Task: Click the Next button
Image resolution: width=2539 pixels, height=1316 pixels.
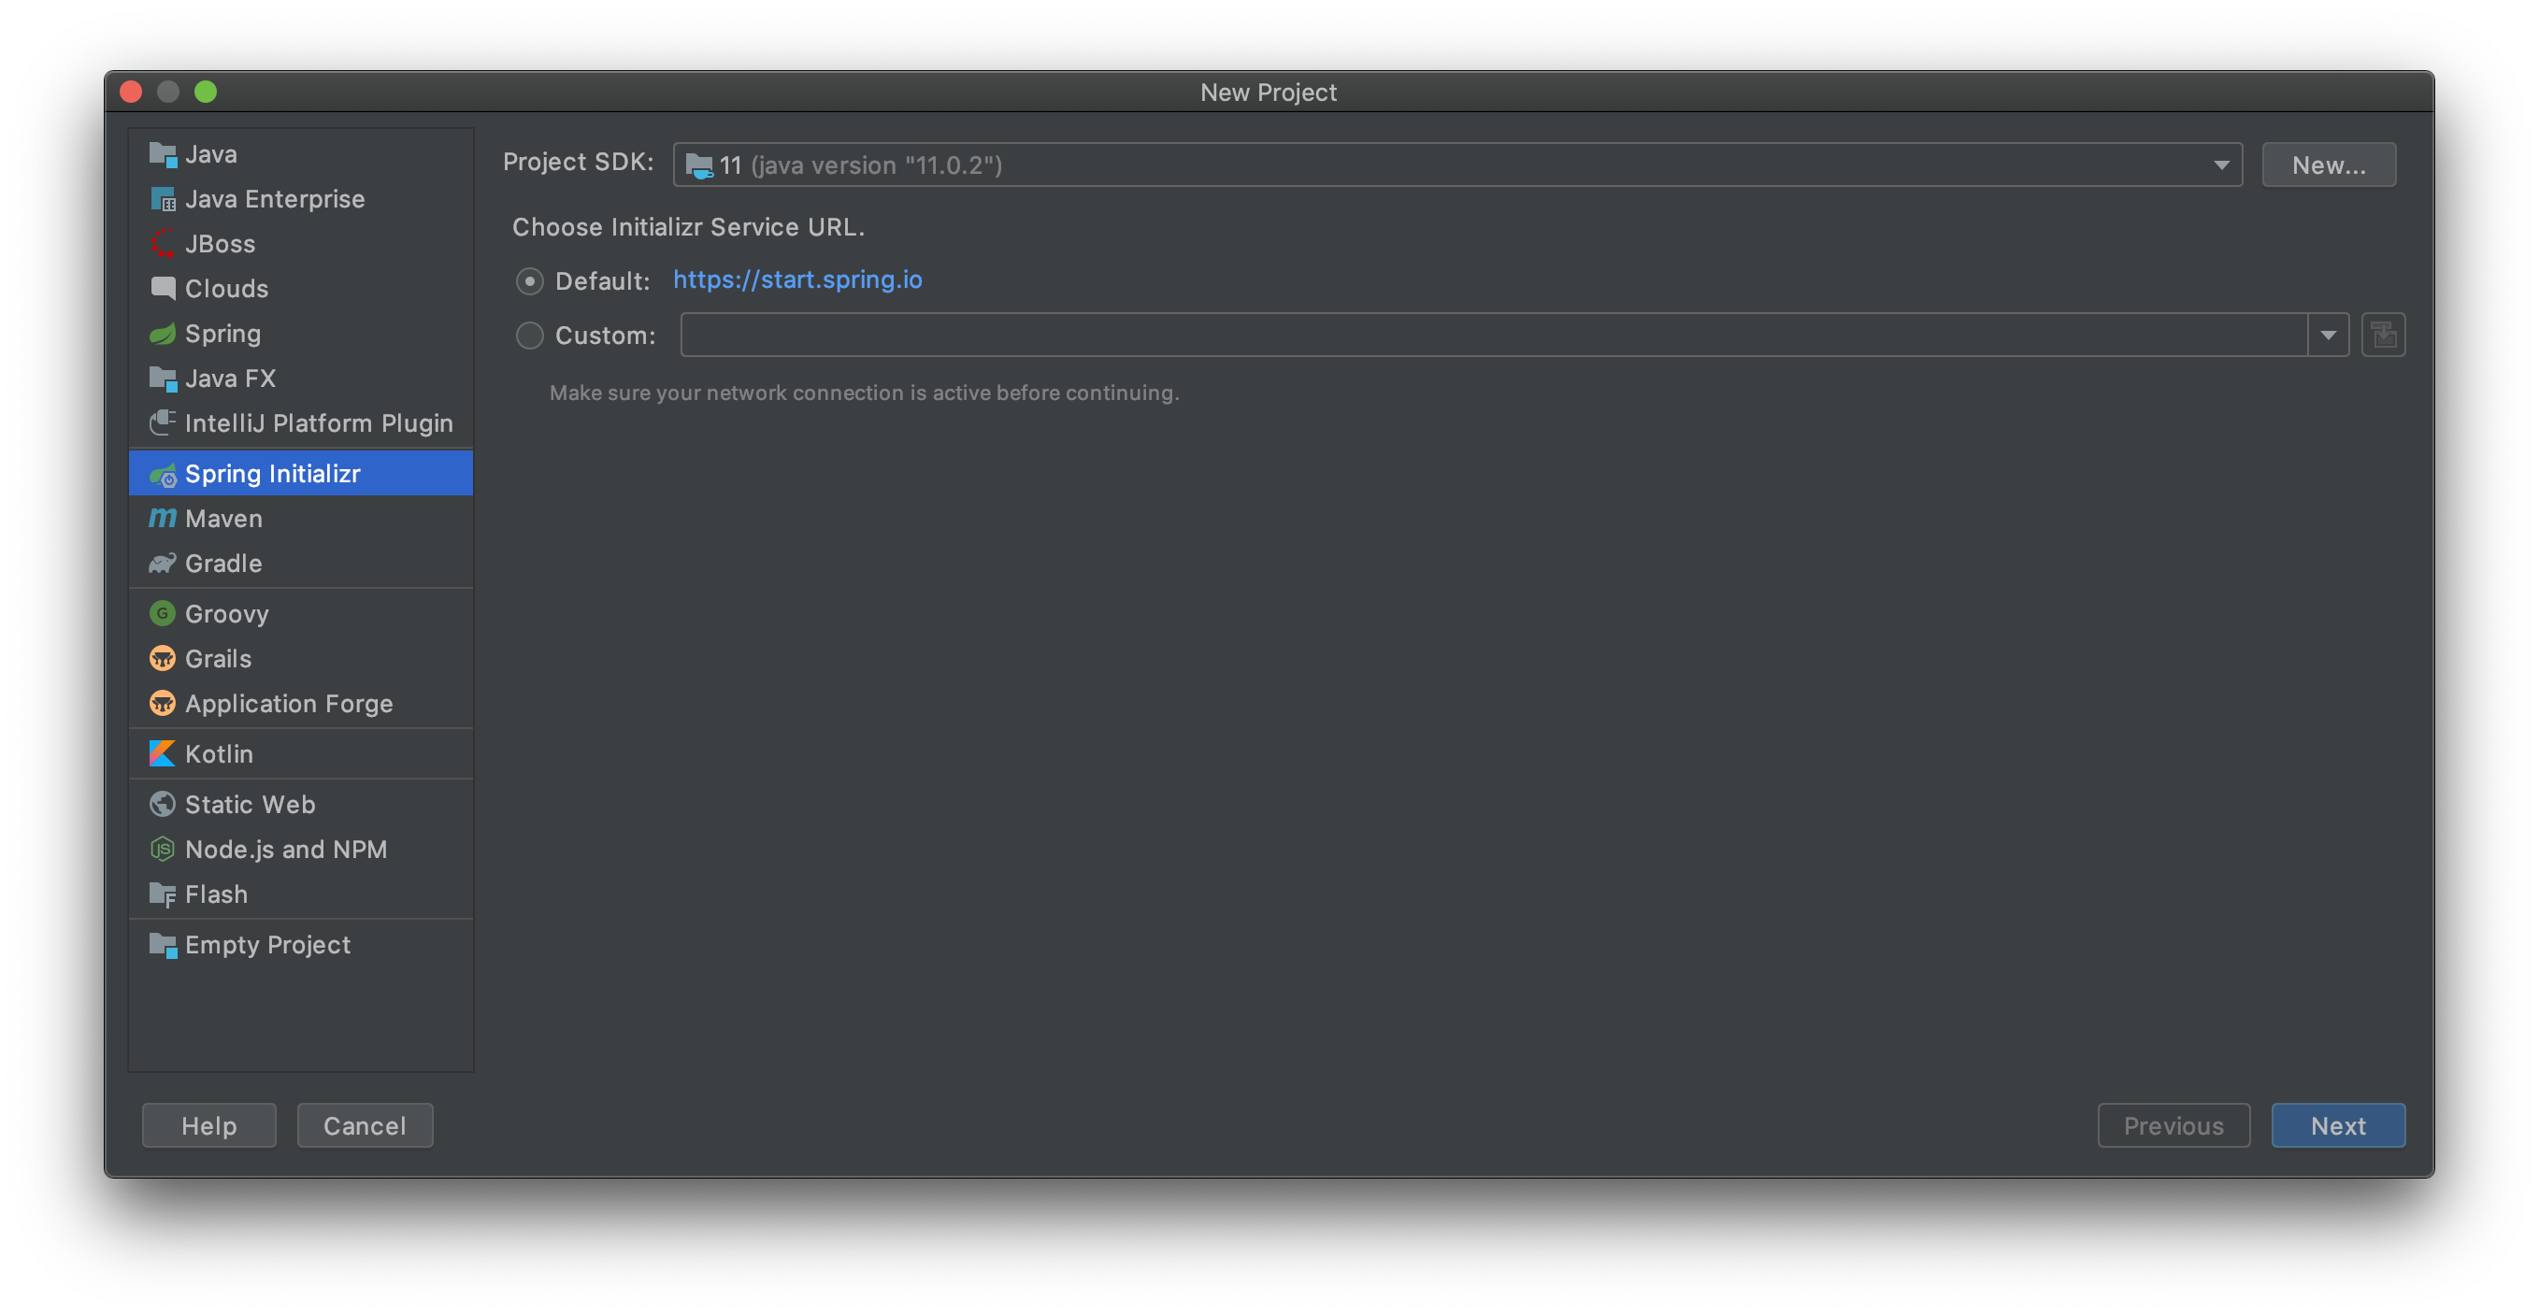Action: tap(2337, 1125)
